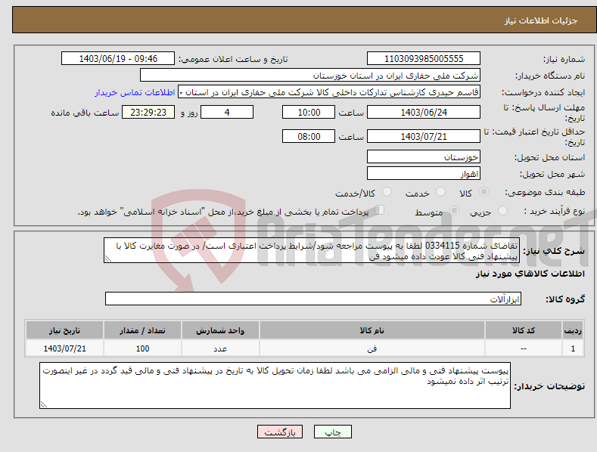Screen dimensions: 597x452
Task: Click the need number field 1103093985005555
Action: point(424,59)
